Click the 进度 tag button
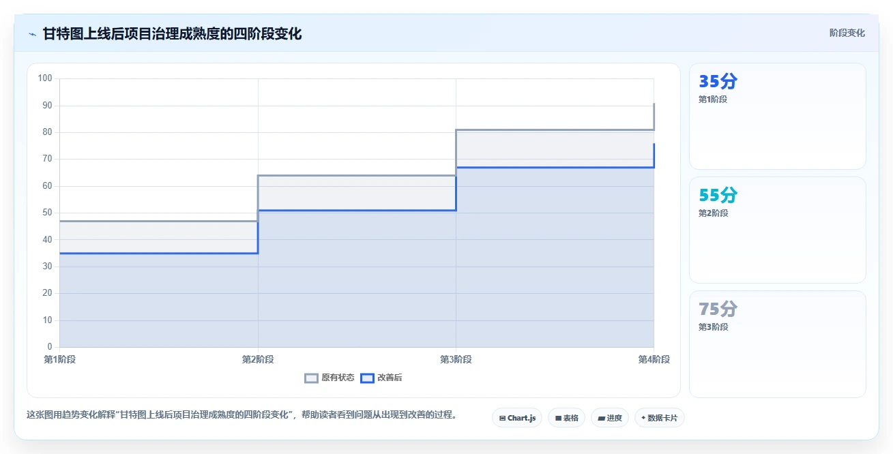Image resolution: width=893 pixels, height=454 pixels. [610, 418]
